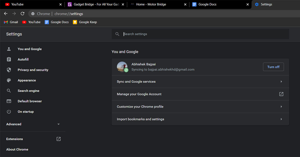Open Import bookmarks and settings arrow
Image resolution: width=300 pixels, height=157 pixels.
tap(281, 119)
